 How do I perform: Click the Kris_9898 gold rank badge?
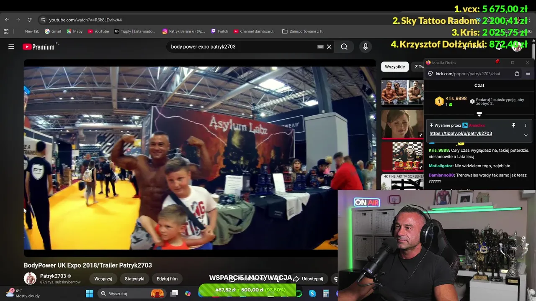click(x=439, y=101)
